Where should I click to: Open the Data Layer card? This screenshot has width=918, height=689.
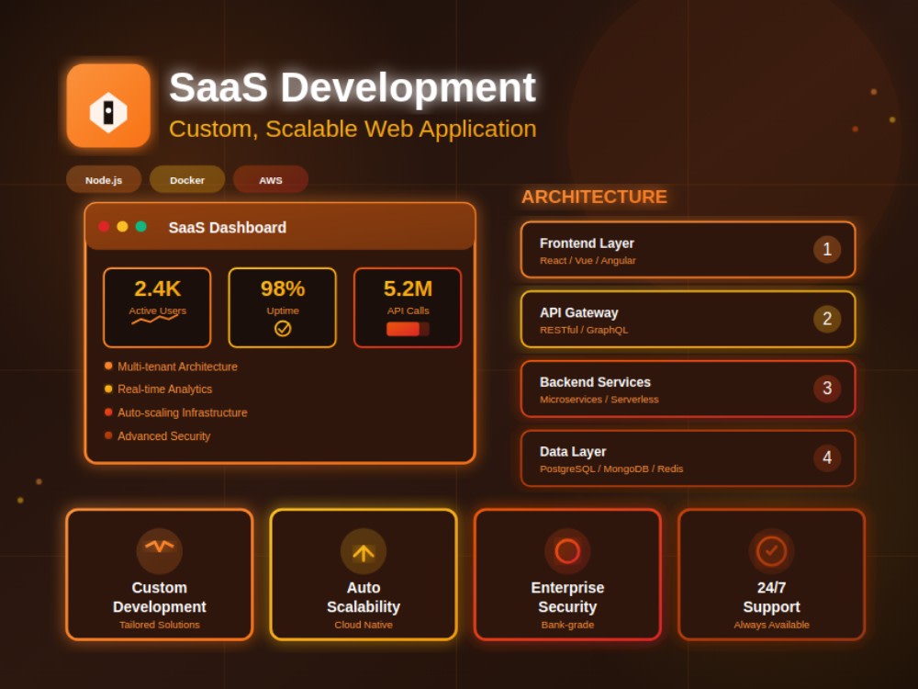click(688, 457)
